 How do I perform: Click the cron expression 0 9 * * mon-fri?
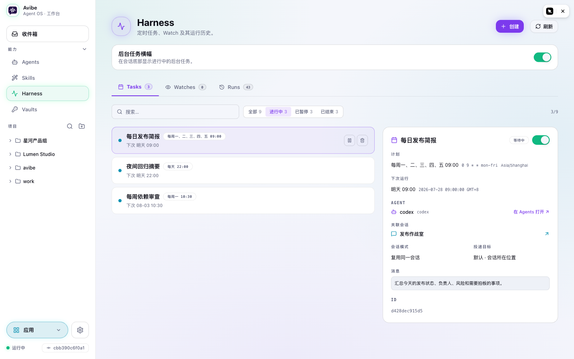point(480,165)
